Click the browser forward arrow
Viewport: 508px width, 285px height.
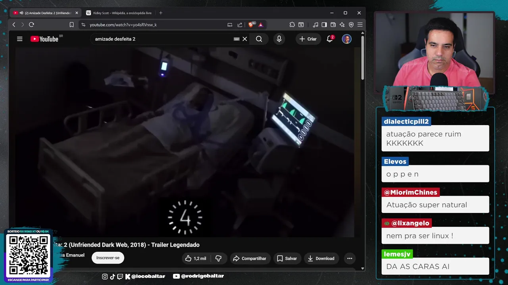[23, 25]
